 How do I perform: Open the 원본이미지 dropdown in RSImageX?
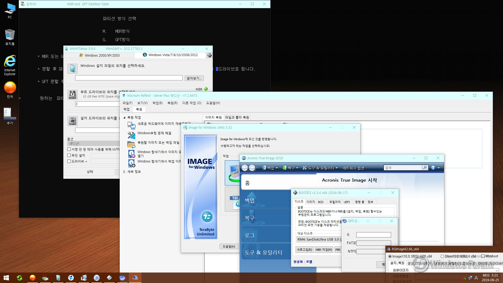496,270
